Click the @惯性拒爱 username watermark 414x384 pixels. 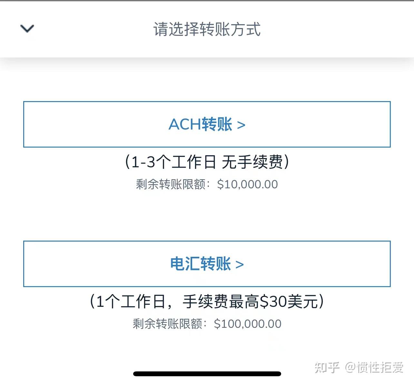pos(374,367)
